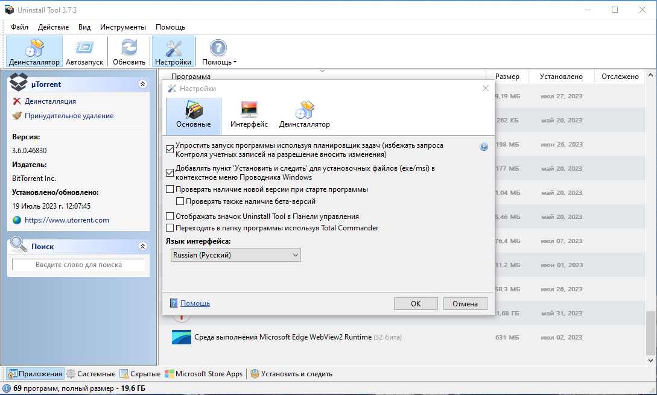Open the interface language dropdown
Viewport: 657px width, 395px height.
(x=236, y=255)
